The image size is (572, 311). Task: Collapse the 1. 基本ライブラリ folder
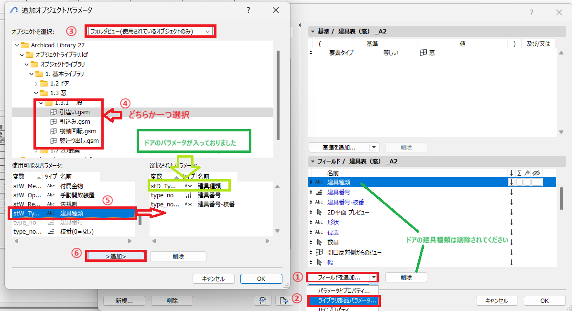(32, 74)
